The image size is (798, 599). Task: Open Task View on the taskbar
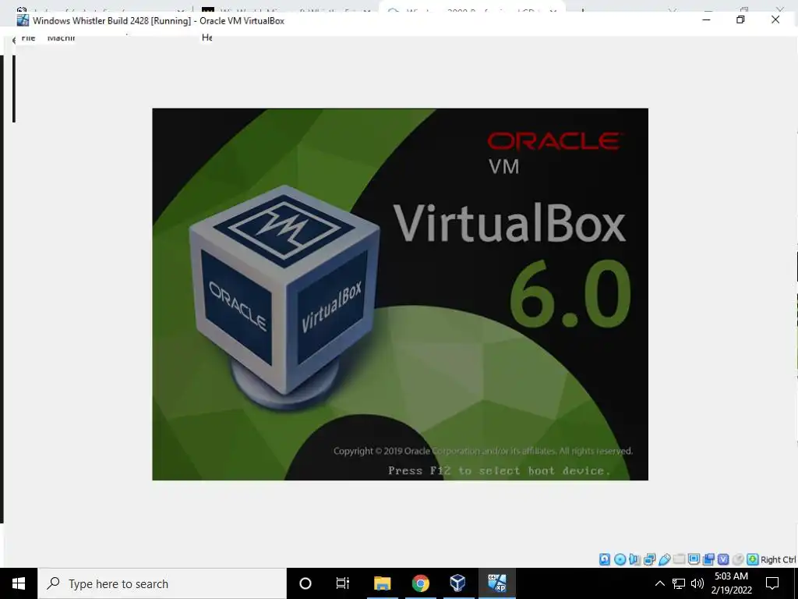(343, 583)
